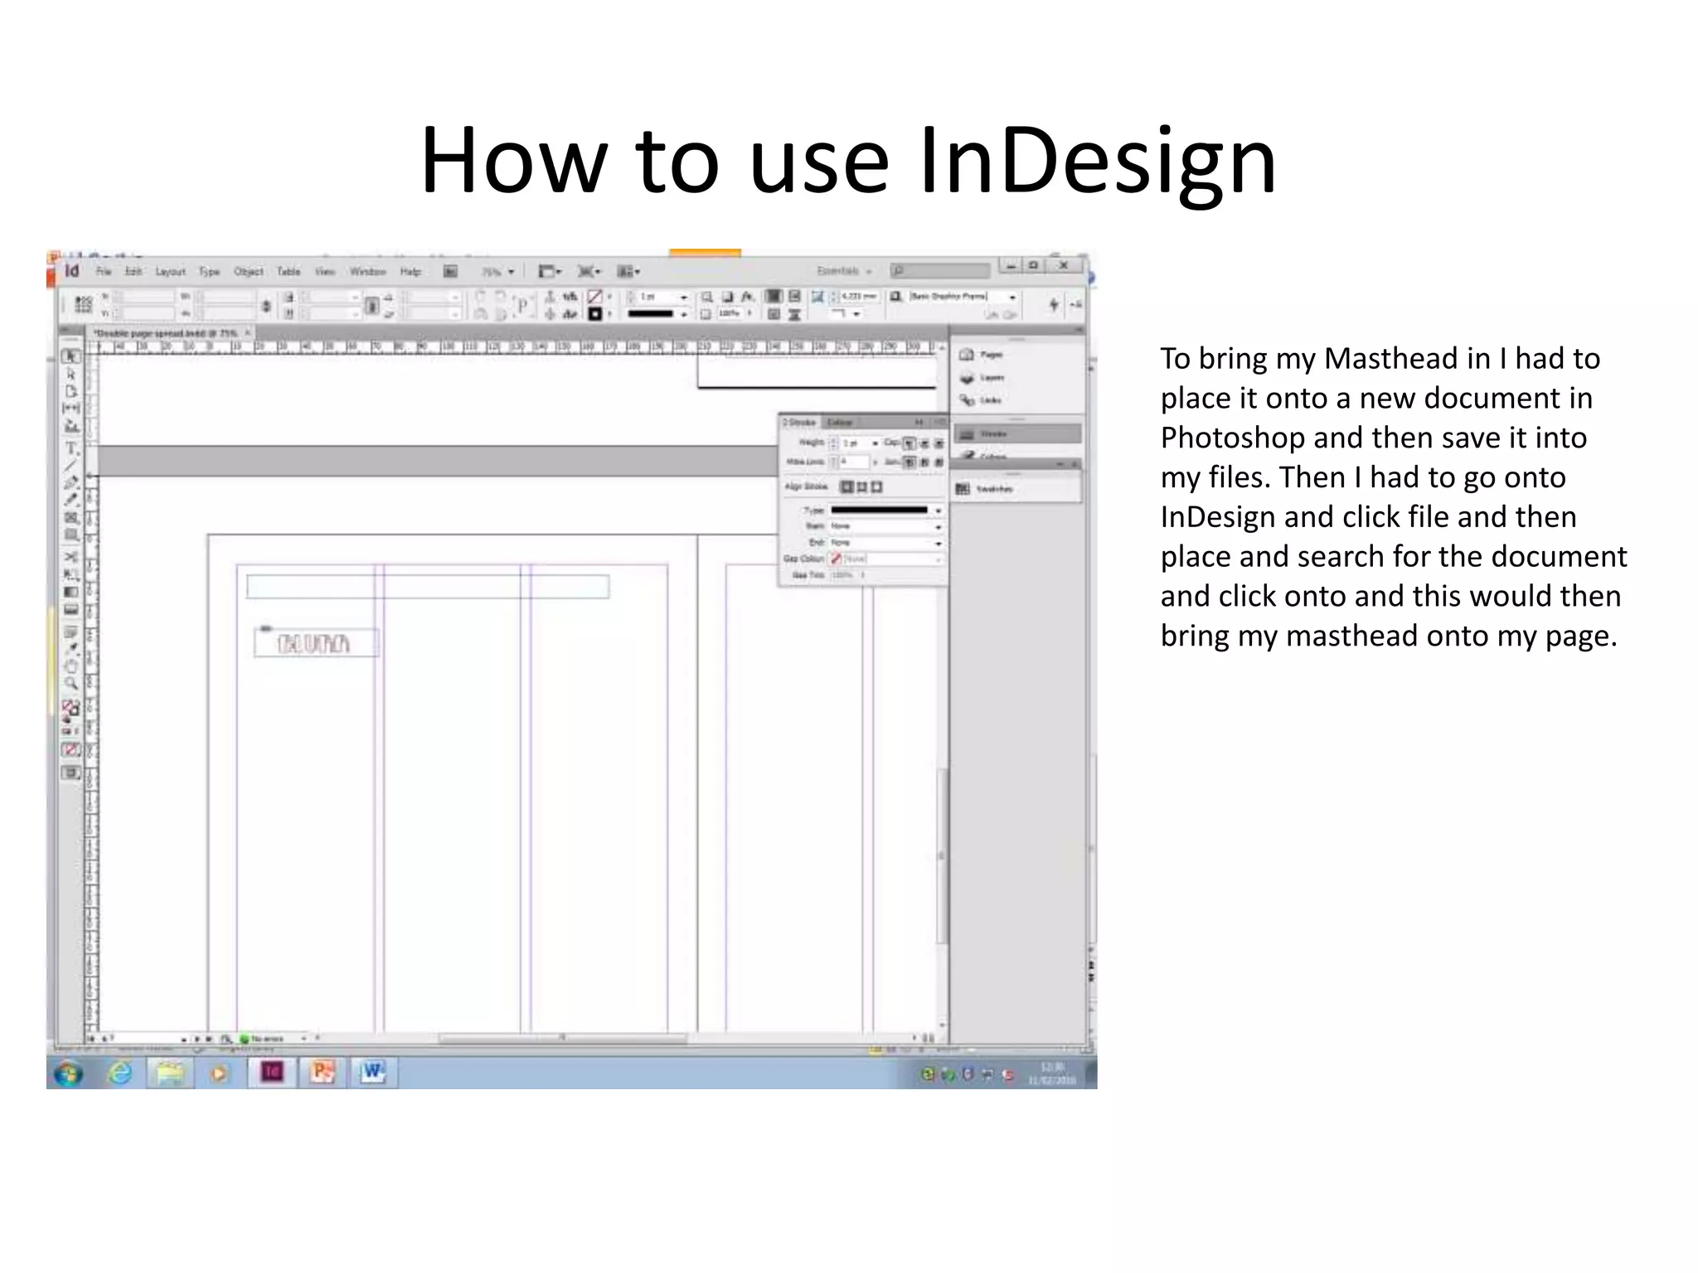
Task: Align stroke to inside
Action: point(862,486)
